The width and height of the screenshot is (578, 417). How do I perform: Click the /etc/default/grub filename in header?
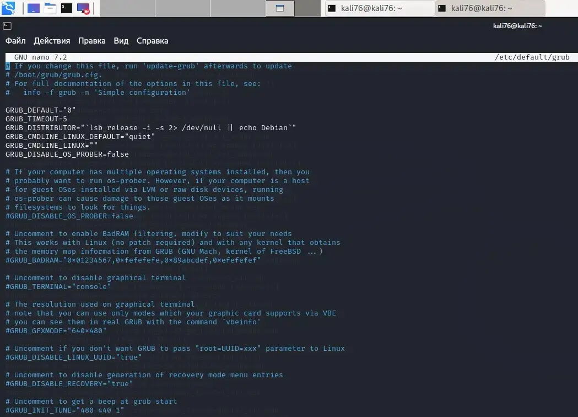click(532, 57)
